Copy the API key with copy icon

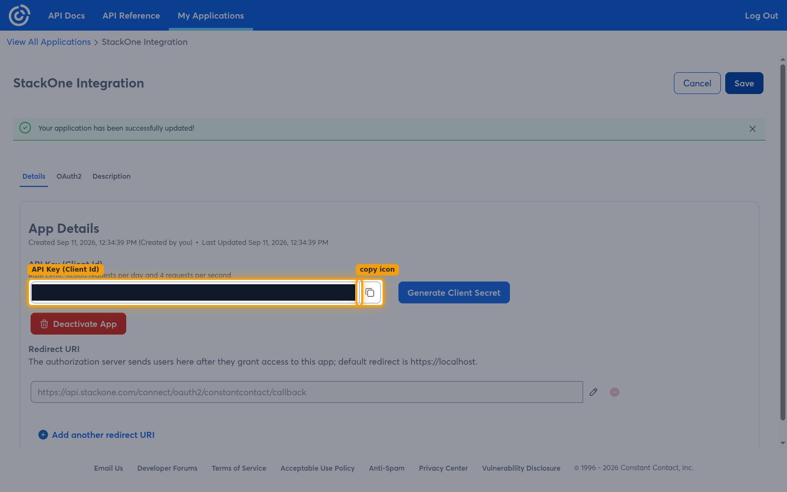pyautogui.click(x=370, y=292)
